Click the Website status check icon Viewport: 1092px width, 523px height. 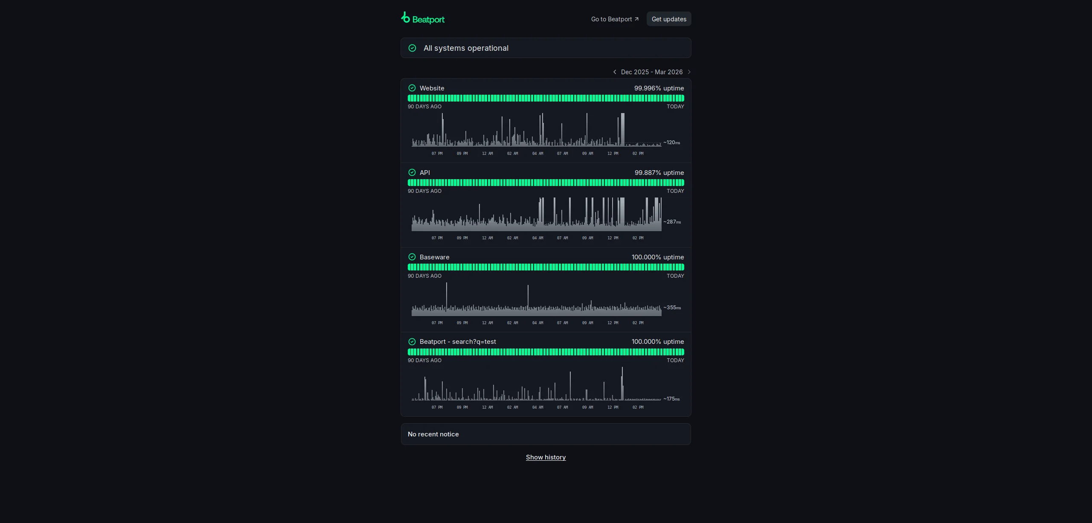[412, 88]
